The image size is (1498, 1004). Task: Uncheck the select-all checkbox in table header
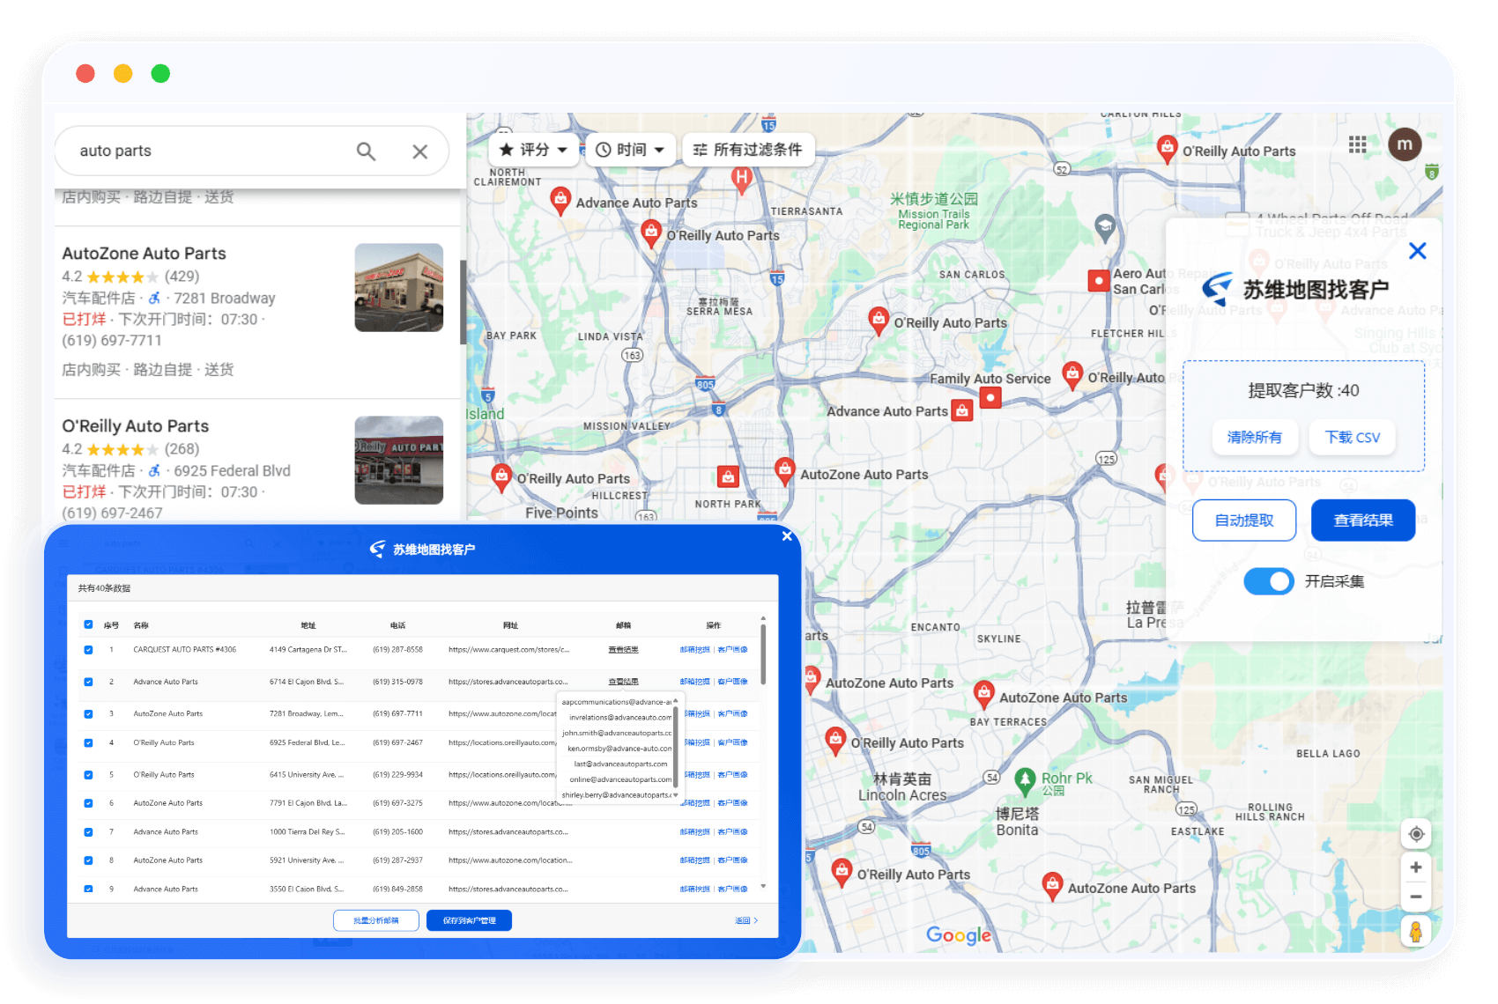tap(88, 624)
